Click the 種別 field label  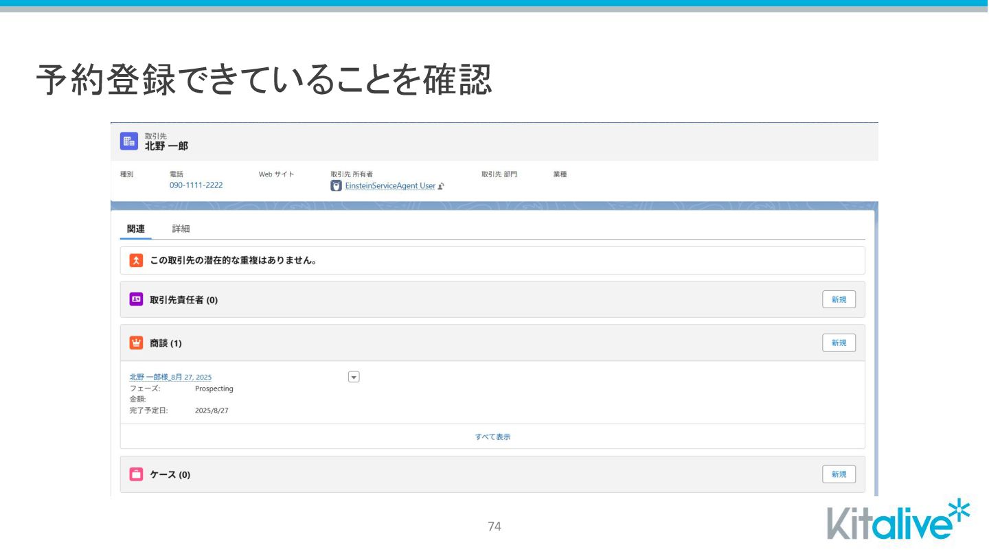click(126, 174)
